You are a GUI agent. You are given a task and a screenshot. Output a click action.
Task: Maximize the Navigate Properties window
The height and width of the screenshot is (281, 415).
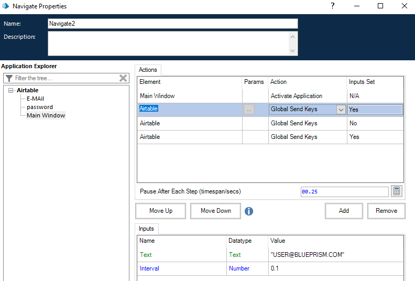click(x=380, y=6)
